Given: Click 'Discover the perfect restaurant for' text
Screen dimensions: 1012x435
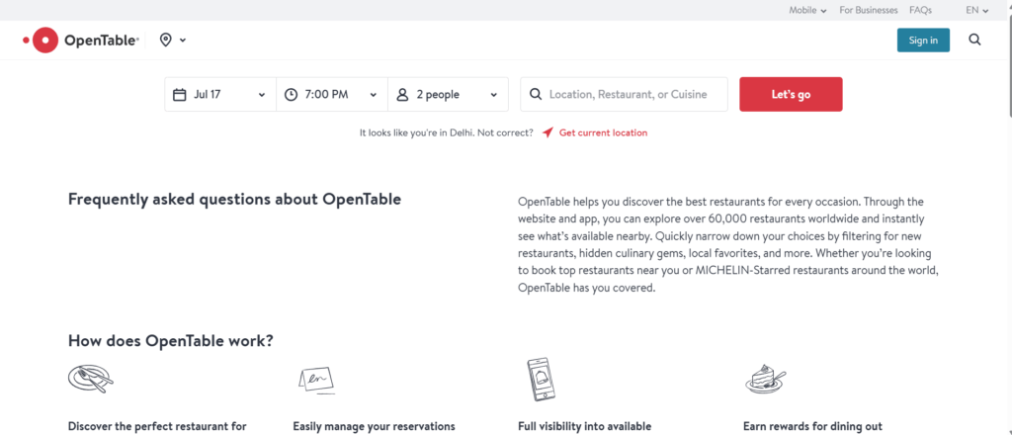Looking at the screenshot, I should [157, 427].
